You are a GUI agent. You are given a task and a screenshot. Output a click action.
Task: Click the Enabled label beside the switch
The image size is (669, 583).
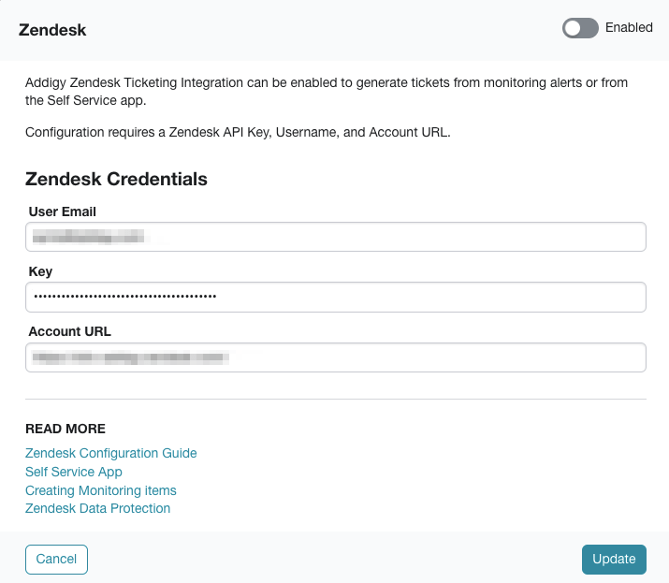coord(629,27)
